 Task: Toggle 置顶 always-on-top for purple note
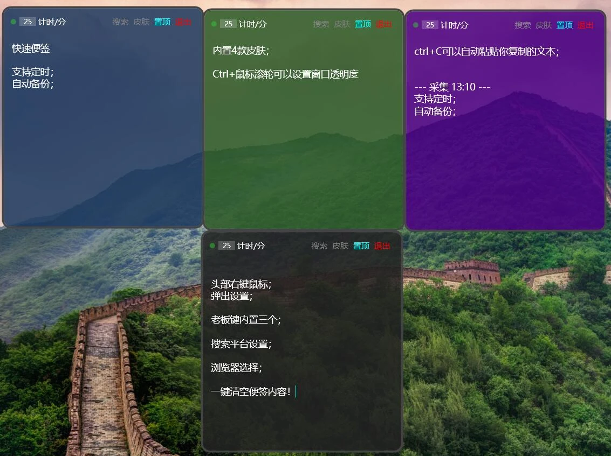click(x=565, y=25)
